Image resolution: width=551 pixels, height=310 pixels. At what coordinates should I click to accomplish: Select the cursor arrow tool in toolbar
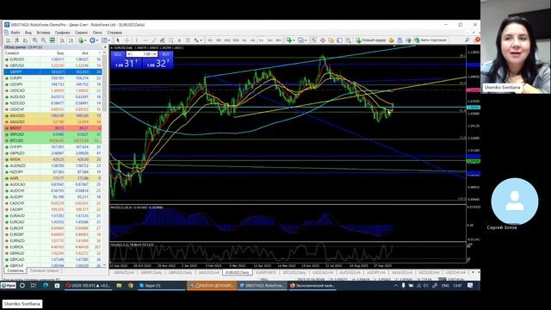click(118, 40)
